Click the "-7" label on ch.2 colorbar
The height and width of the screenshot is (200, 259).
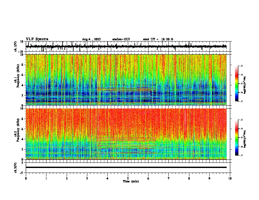click(x=241, y=155)
